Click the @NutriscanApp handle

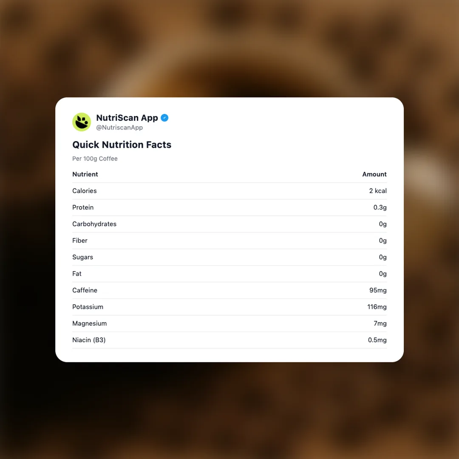119,127
